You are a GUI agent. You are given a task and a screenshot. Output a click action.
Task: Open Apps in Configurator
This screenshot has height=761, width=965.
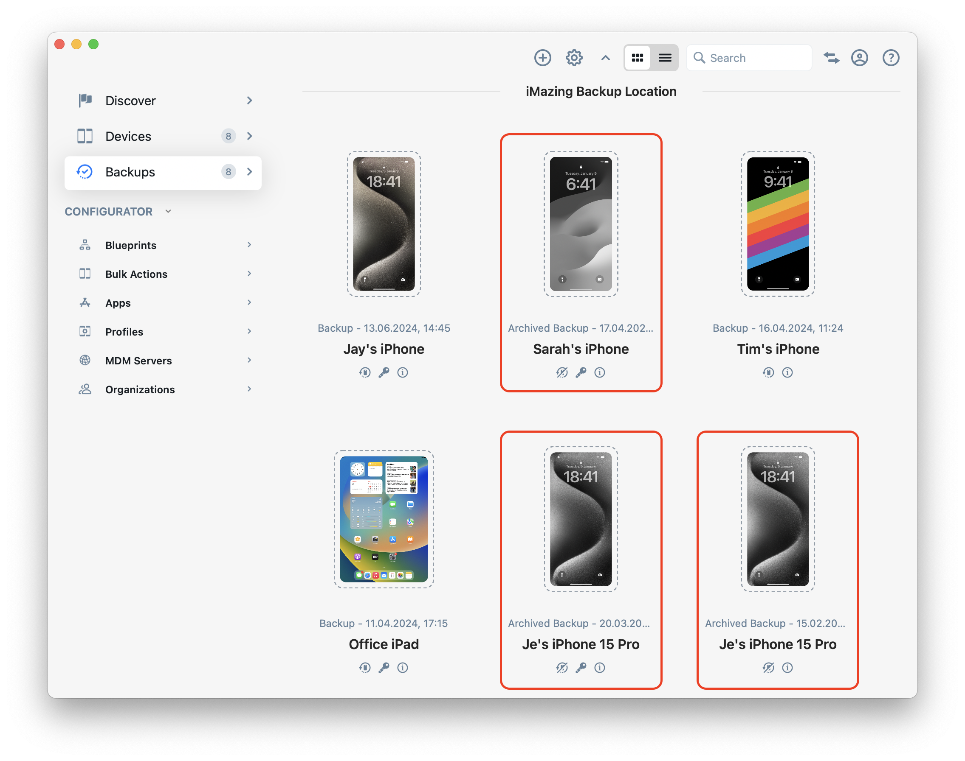pyautogui.click(x=163, y=303)
